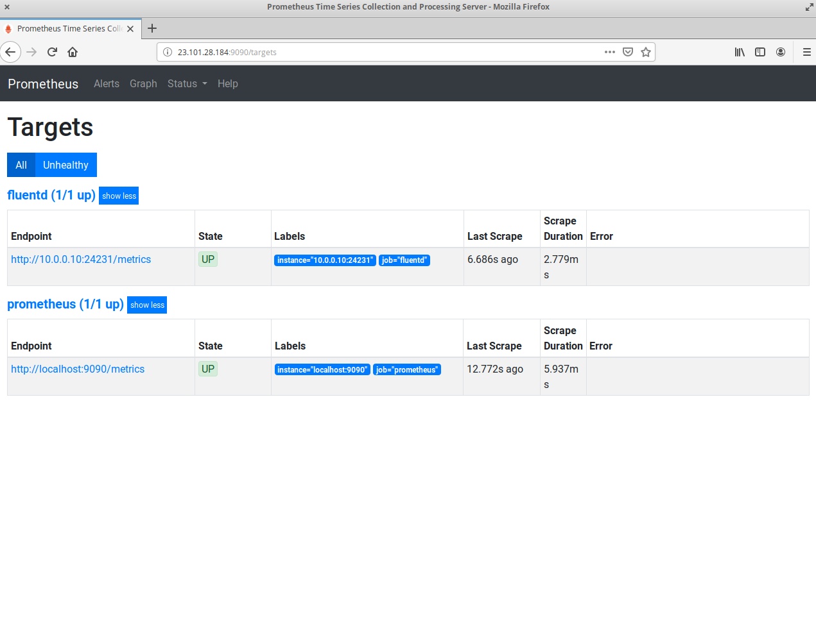This screenshot has width=816, height=624.
Task: Click the job="prometheus" label badge
Action: coord(407,370)
